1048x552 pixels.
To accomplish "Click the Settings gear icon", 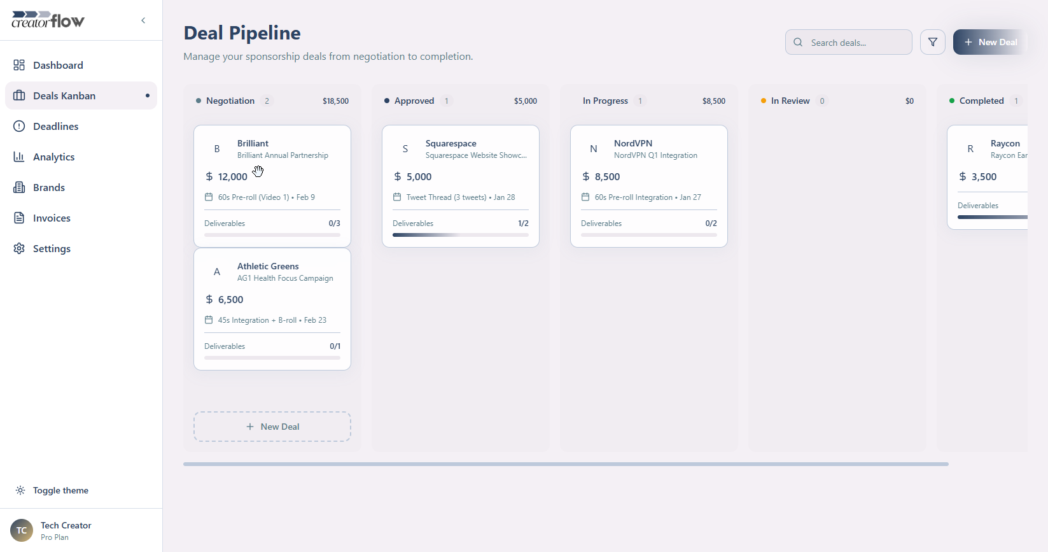I will pyautogui.click(x=19, y=248).
